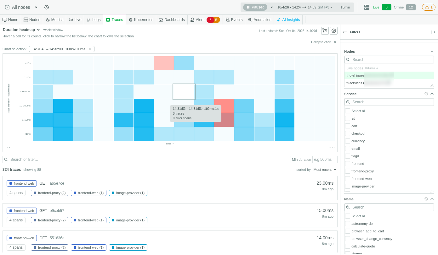
Task: Open chart settings gear beside the refresh icon
Action: point(334,31)
